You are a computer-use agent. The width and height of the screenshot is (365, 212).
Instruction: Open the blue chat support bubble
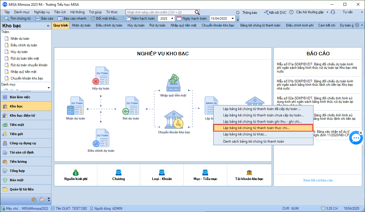point(356,138)
